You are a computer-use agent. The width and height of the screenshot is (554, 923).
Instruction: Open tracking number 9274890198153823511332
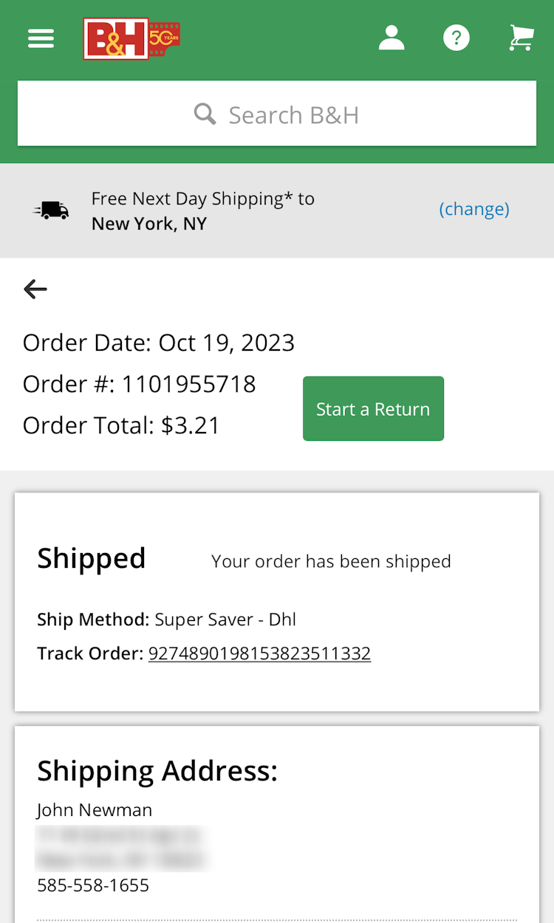point(259,653)
